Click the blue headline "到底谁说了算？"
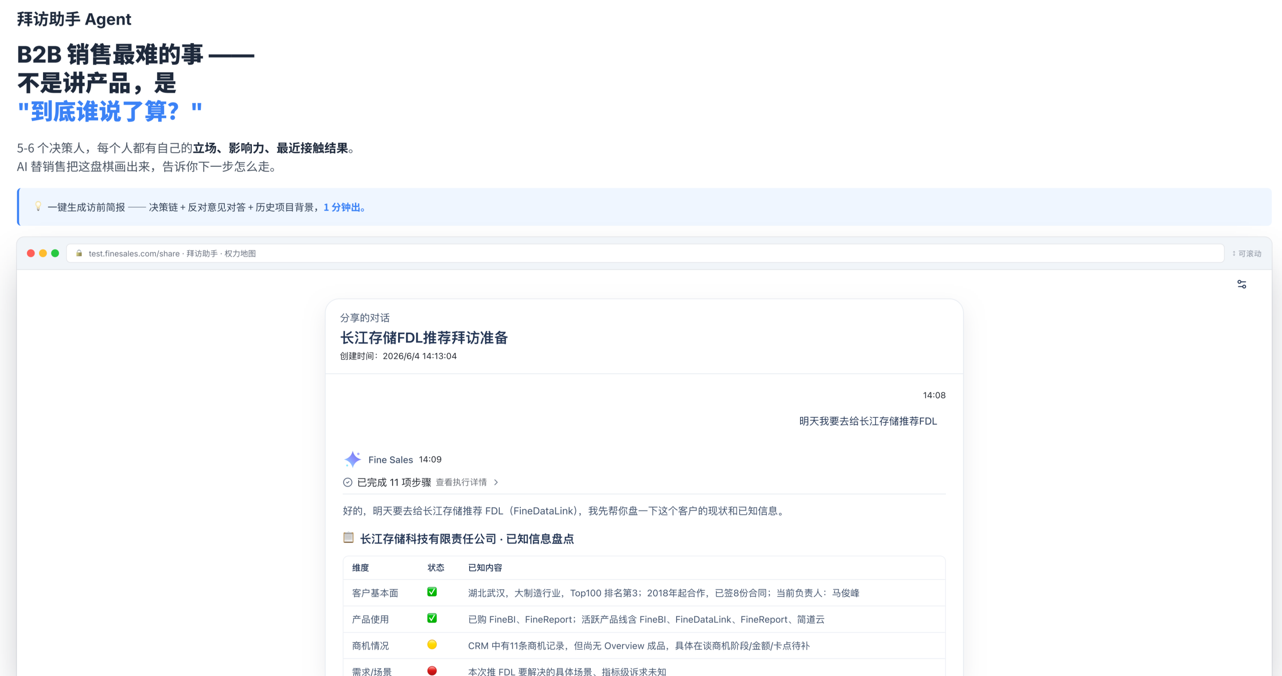1282x676 pixels. (110, 111)
